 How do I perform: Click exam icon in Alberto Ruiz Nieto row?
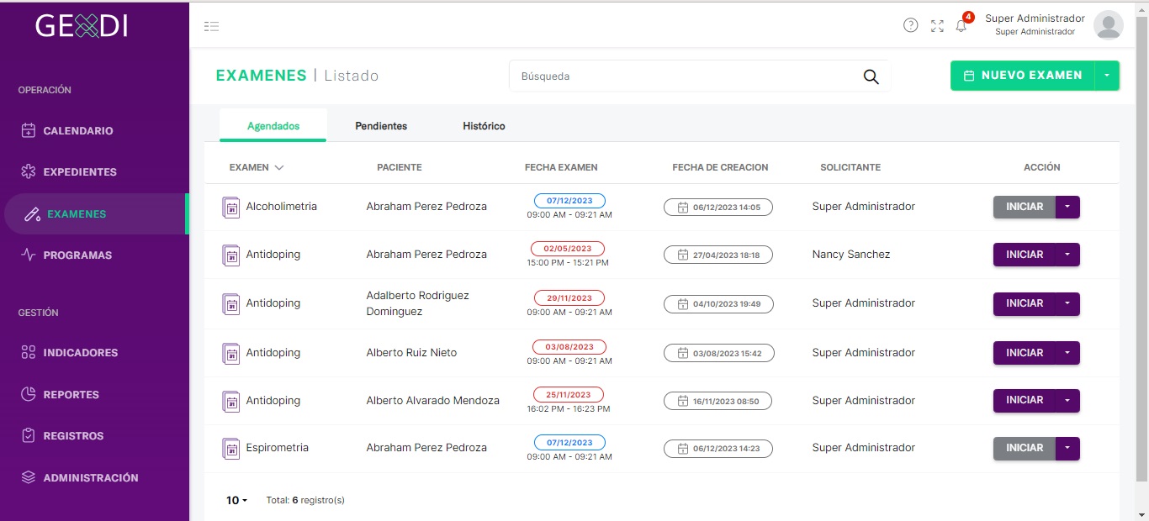click(230, 353)
